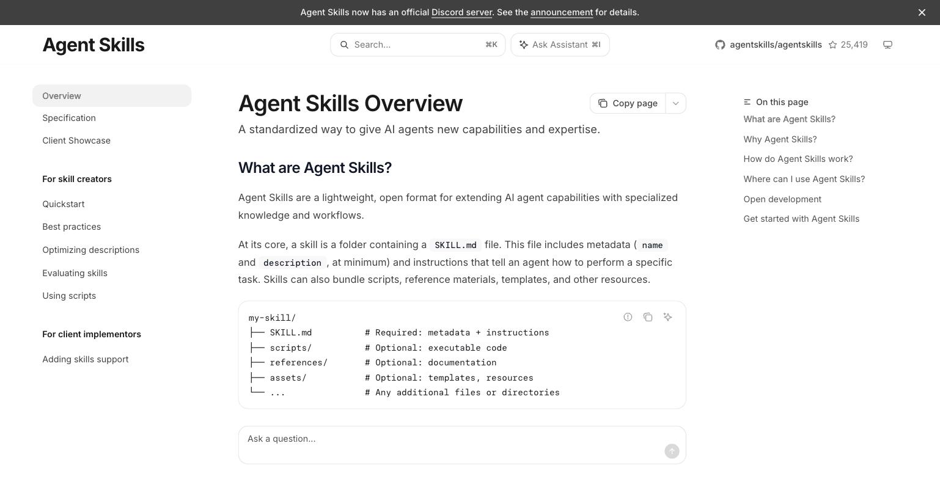Expand the Copy page dropdown arrow
940x479 pixels.
click(x=675, y=103)
